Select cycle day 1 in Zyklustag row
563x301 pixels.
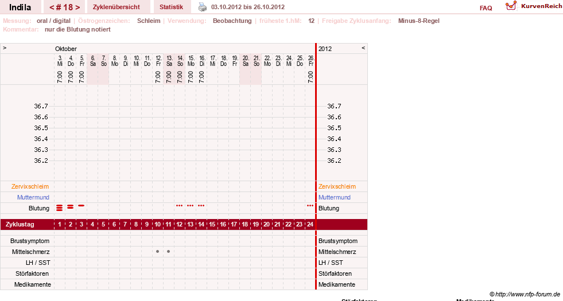point(60,224)
